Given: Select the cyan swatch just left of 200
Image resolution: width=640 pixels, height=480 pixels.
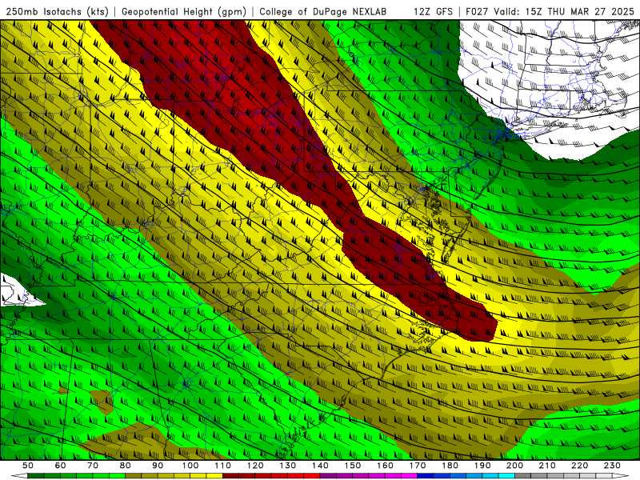Looking at the screenshot, I should (x=506, y=475).
